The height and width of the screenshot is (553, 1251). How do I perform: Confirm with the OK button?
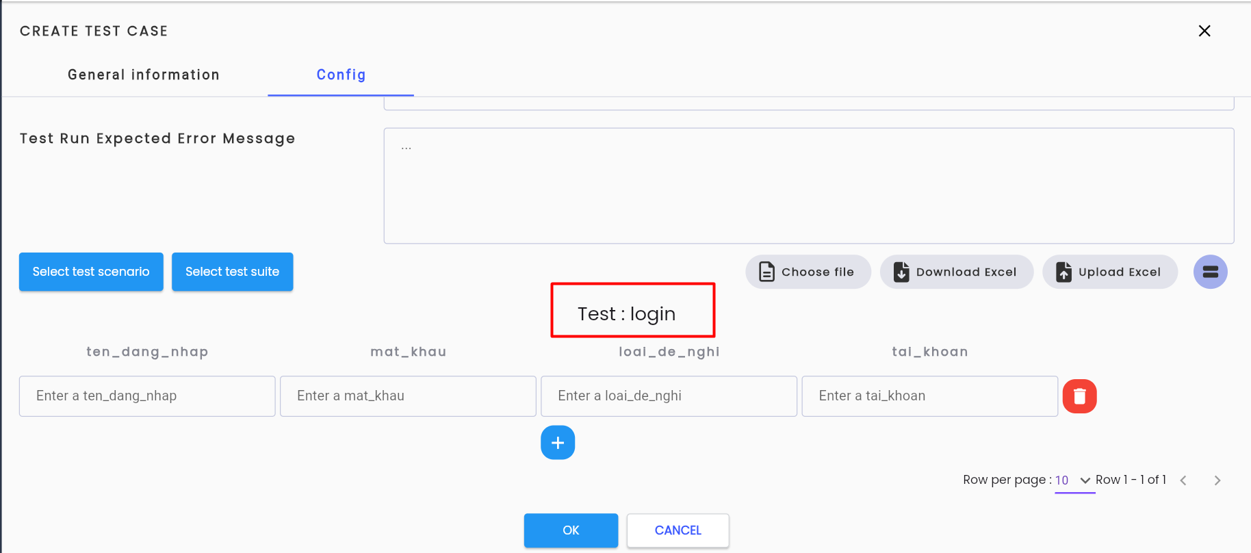coord(571,530)
